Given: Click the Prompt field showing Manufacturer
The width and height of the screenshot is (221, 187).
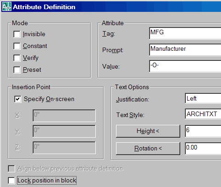Looking at the screenshot, I should click(x=185, y=50).
